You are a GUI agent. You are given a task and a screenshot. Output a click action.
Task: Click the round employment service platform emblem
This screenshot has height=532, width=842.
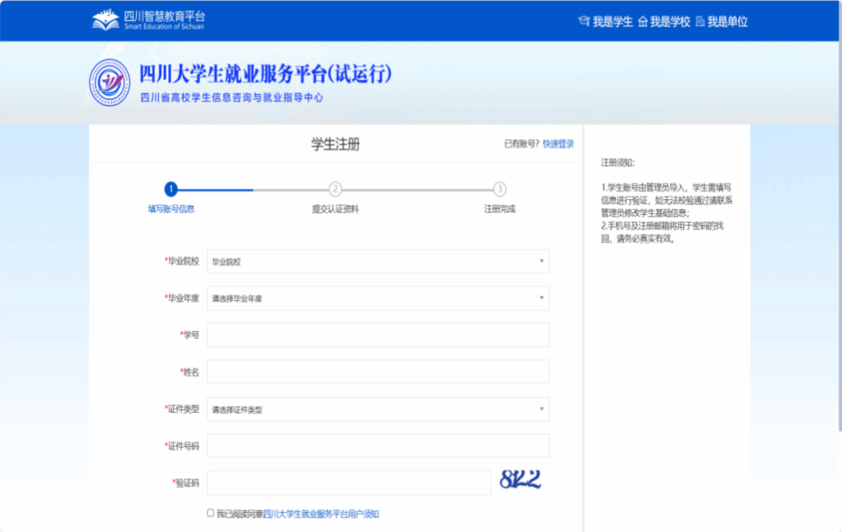pyautogui.click(x=110, y=83)
